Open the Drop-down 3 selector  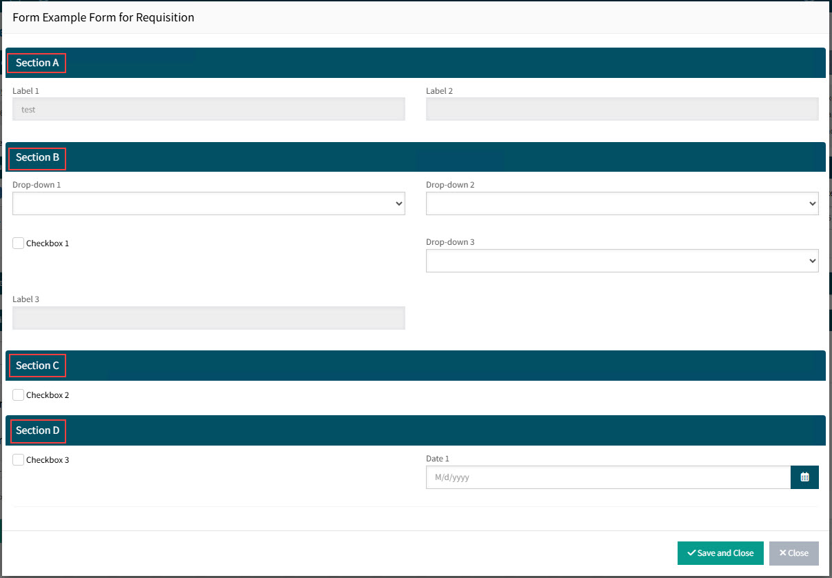[622, 261]
